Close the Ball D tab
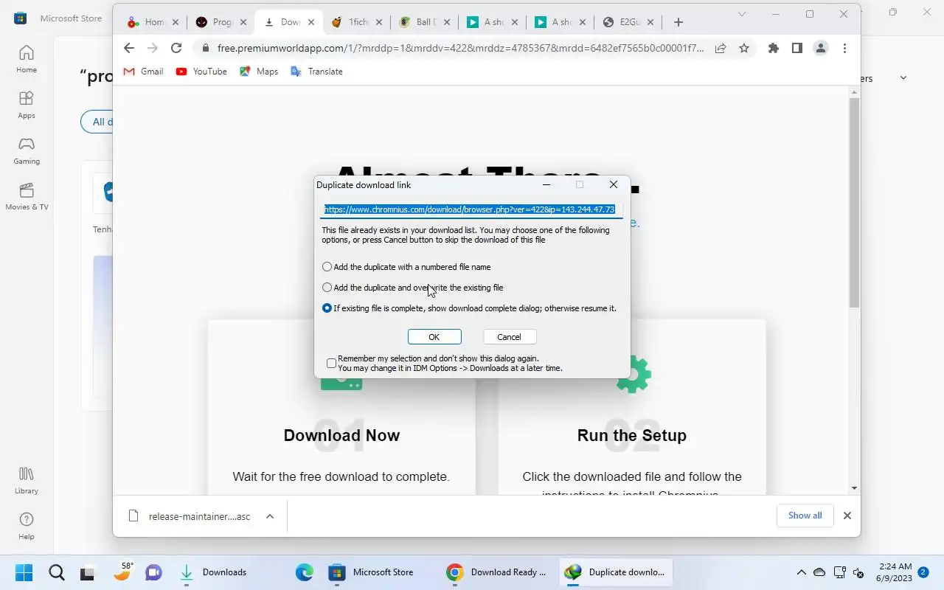This screenshot has height=590, width=944. (447, 22)
